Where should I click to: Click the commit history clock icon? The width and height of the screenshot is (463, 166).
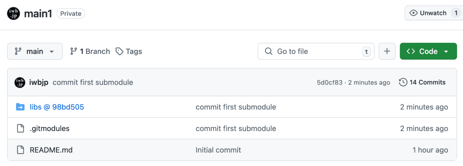click(x=403, y=82)
